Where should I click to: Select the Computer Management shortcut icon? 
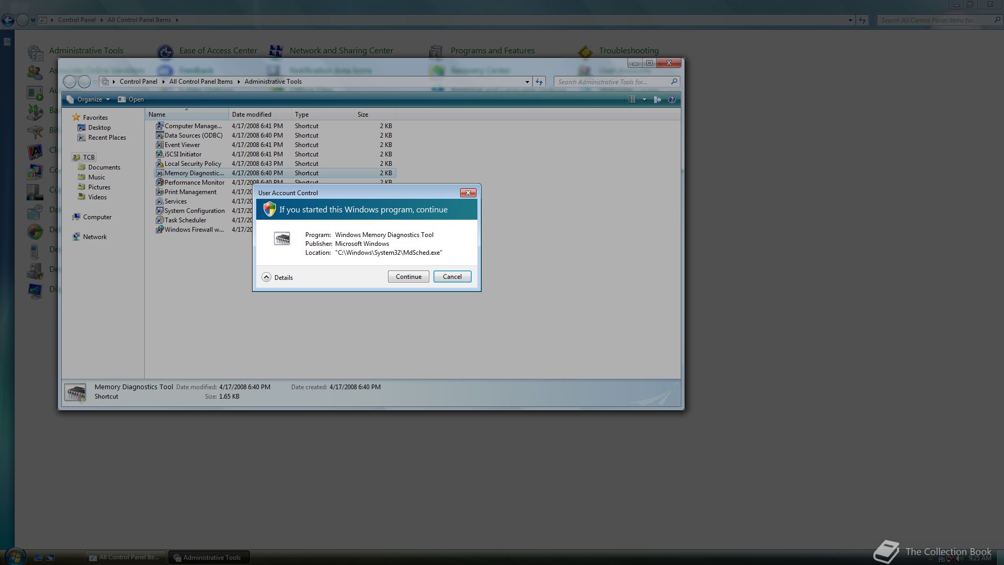pyautogui.click(x=159, y=126)
